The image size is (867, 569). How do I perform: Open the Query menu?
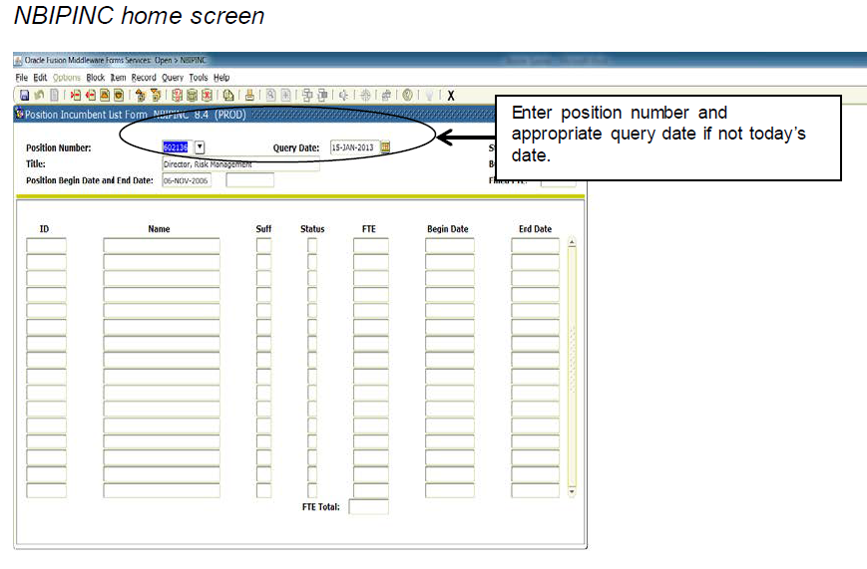(x=172, y=78)
